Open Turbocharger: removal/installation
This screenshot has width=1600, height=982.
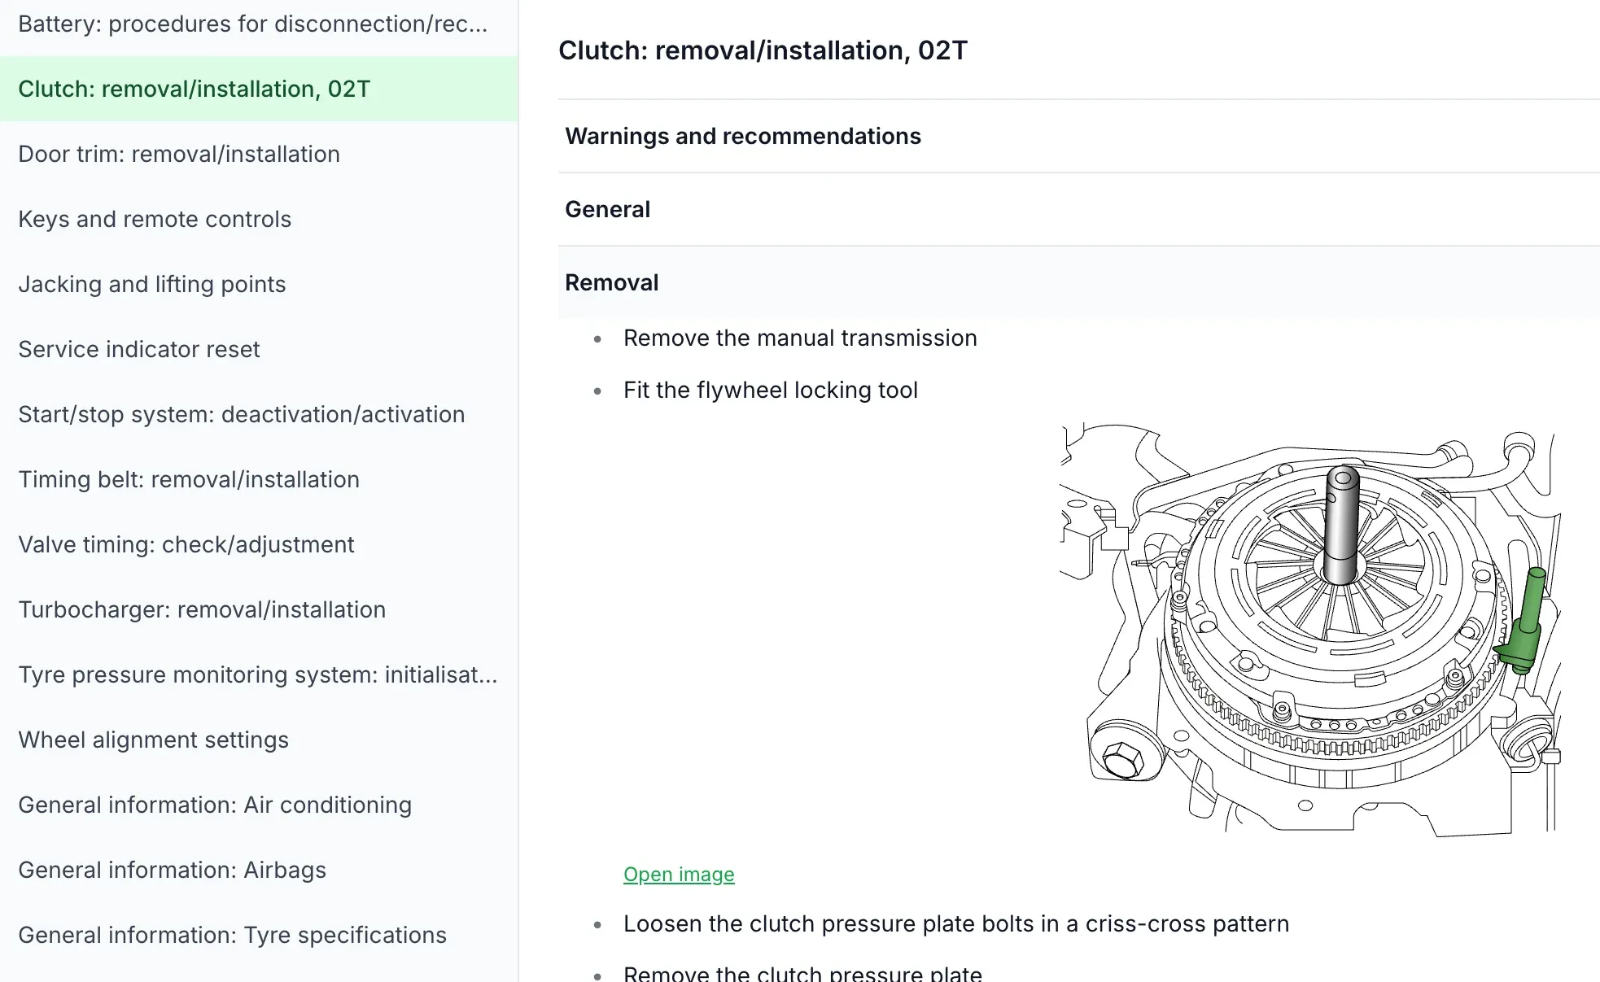point(259,609)
